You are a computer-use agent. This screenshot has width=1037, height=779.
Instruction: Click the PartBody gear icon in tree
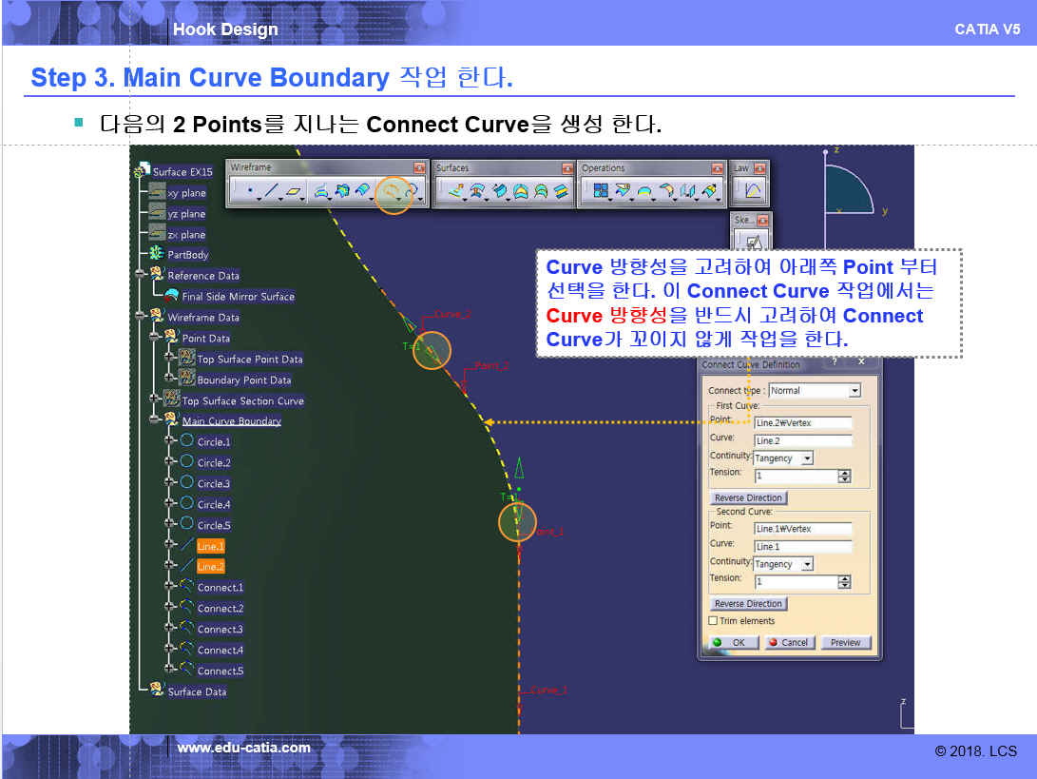click(157, 254)
